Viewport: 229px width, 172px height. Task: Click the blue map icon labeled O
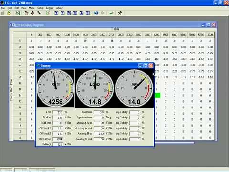pos(75,13)
